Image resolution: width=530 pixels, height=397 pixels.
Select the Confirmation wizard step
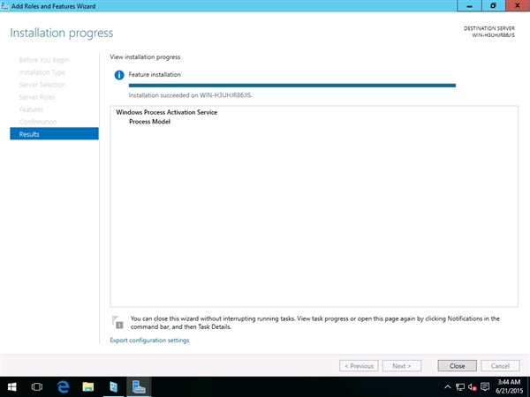point(38,122)
